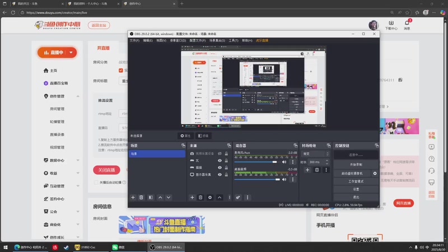
Task: Remove selected source with trash icon
Action: coord(200,198)
